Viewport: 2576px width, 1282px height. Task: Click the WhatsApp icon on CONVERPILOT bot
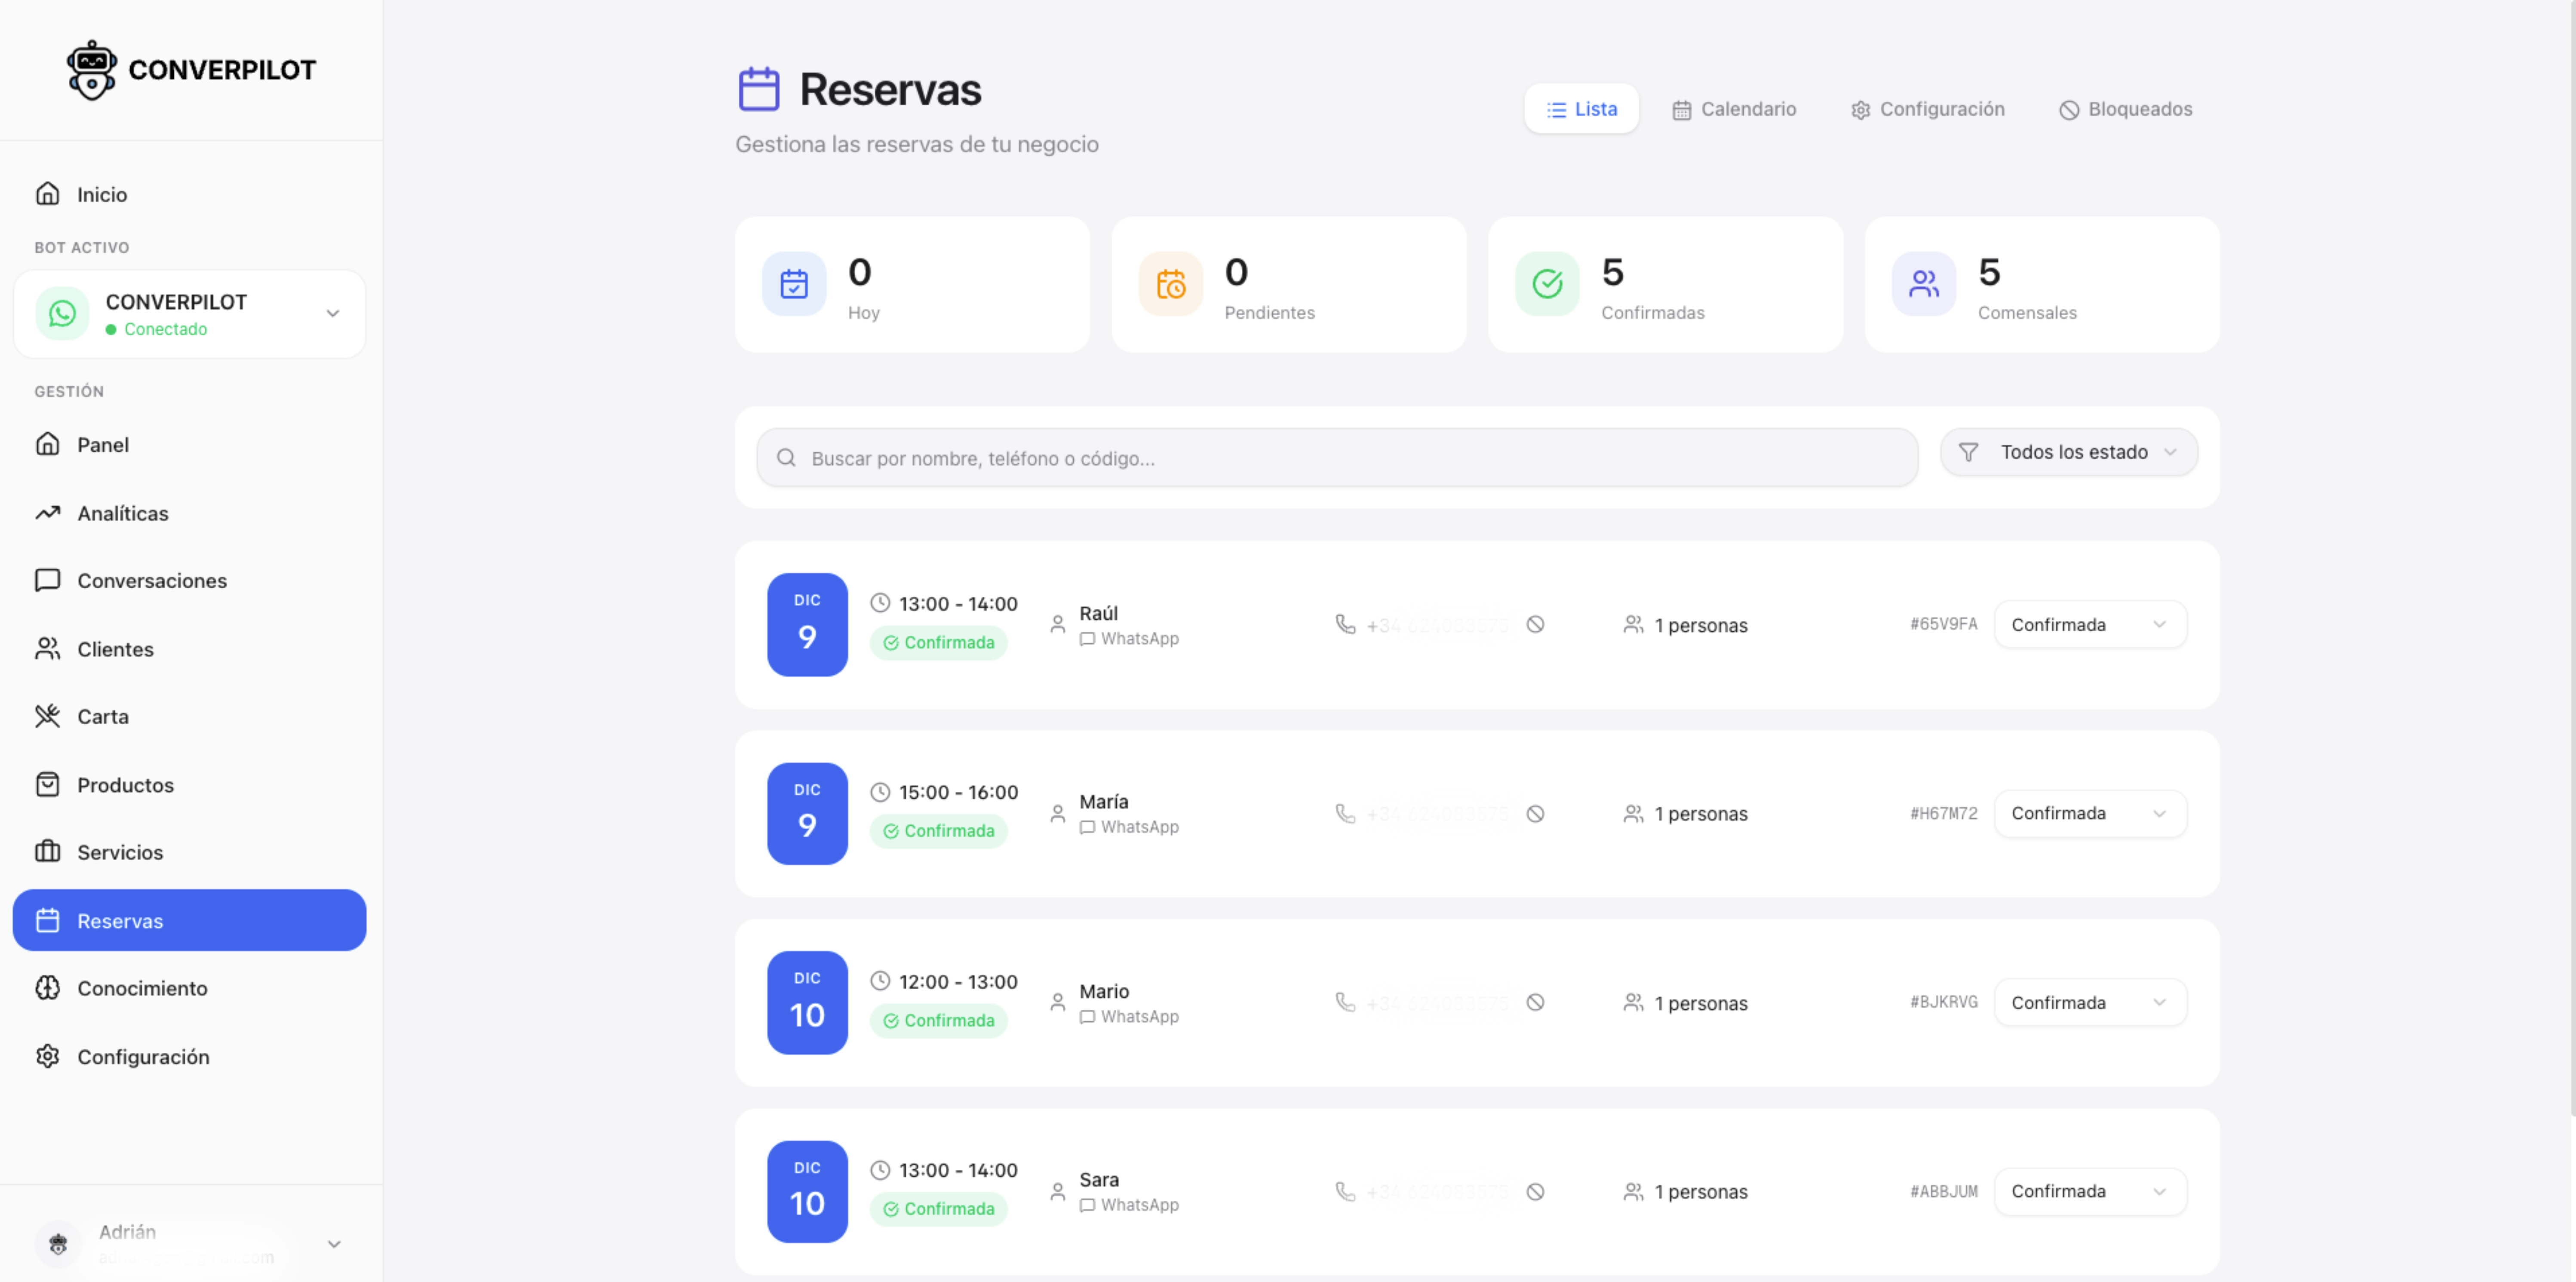tap(62, 313)
